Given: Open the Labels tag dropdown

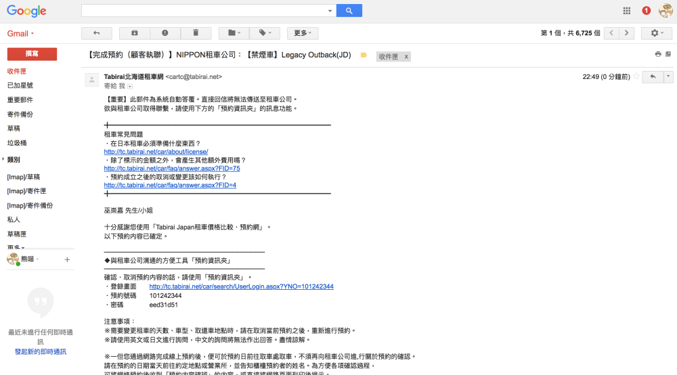Looking at the screenshot, I should click(265, 33).
